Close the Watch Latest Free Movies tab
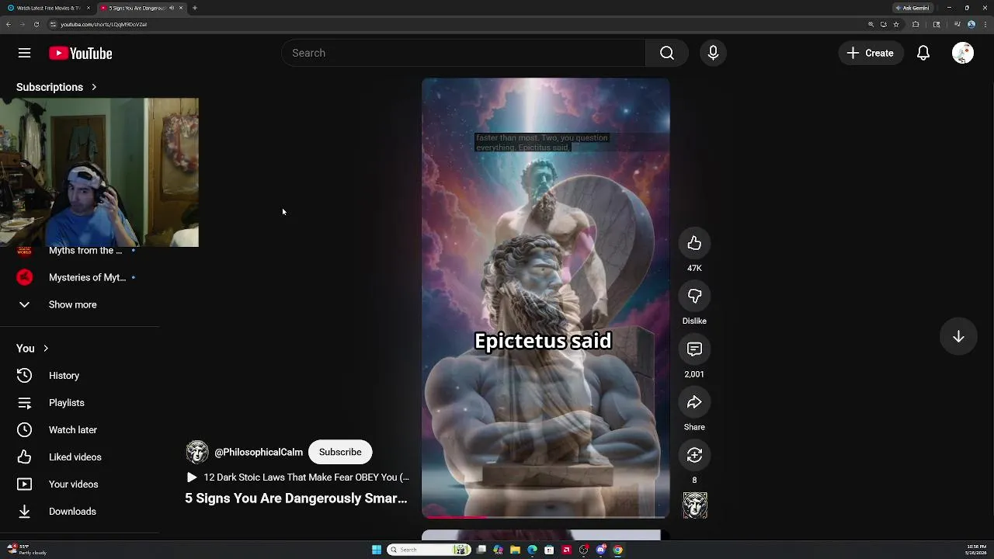This screenshot has width=994, height=559. coord(88,8)
